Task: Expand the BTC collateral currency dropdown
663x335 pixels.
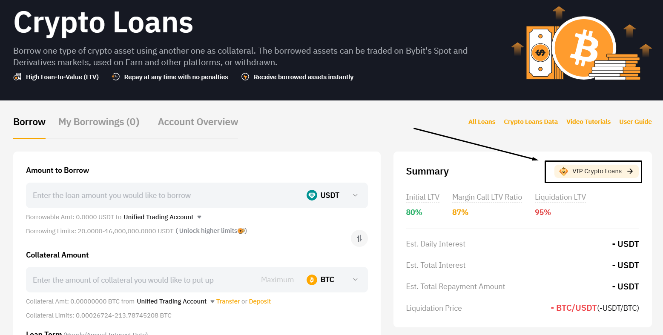Action: click(355, 280)
